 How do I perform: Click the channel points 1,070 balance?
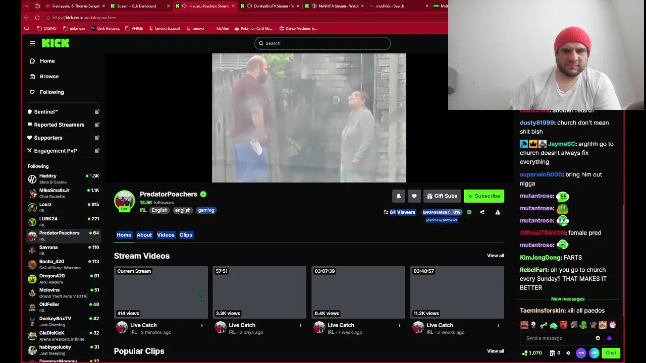[532, 353]
